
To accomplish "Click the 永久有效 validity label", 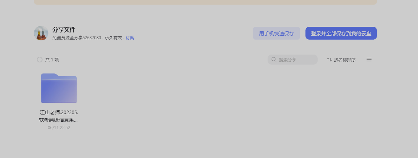I will tap(113, 38).
